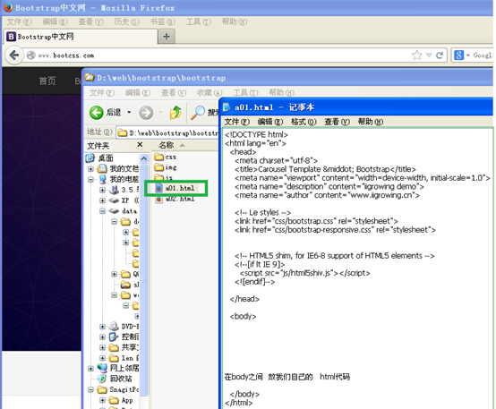Viewport: 496px width, 409px height.
Task: Select 桌面 in the folder tree
Action: (x=100, y=158)
